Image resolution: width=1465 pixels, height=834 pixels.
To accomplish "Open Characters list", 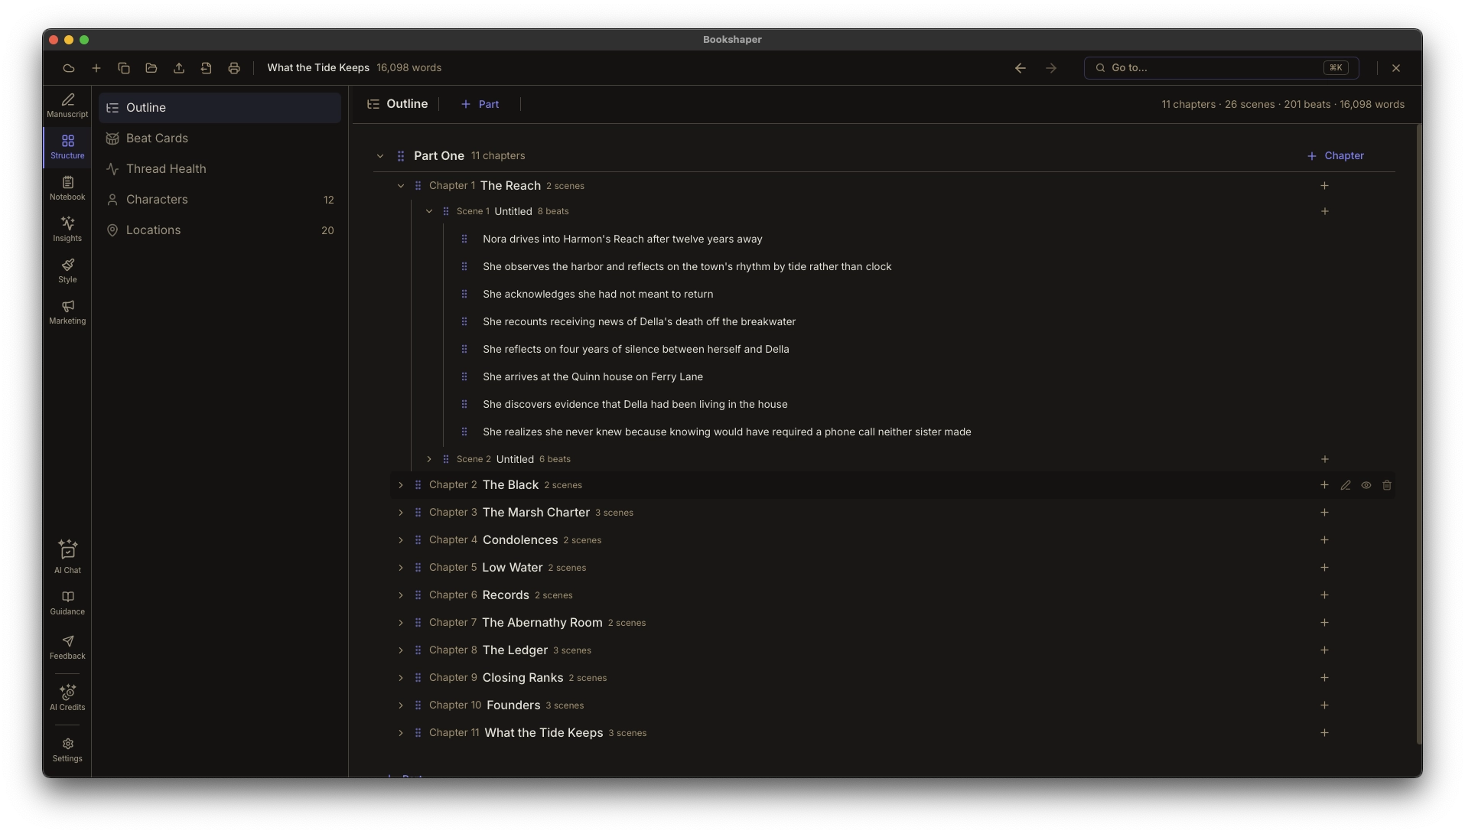I will 220,200.
